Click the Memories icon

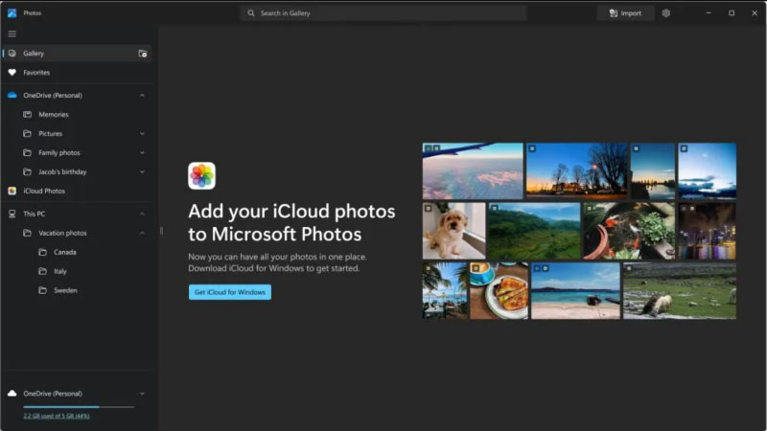pos(28,114)
